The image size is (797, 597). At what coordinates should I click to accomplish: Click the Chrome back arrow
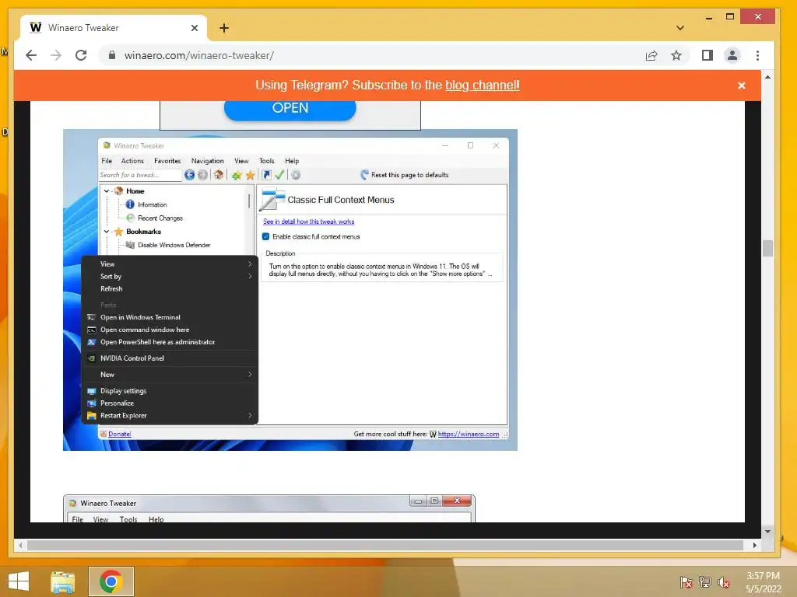(x=31, y=55)
